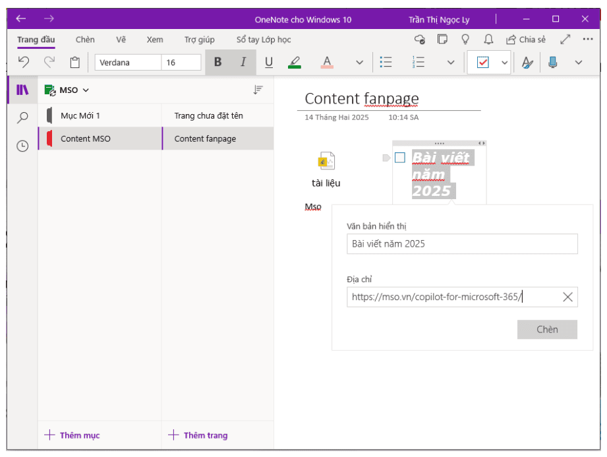Open the Sổ tay Lớp học tab
The image size is (607, 457).
(x=264, y=40)
